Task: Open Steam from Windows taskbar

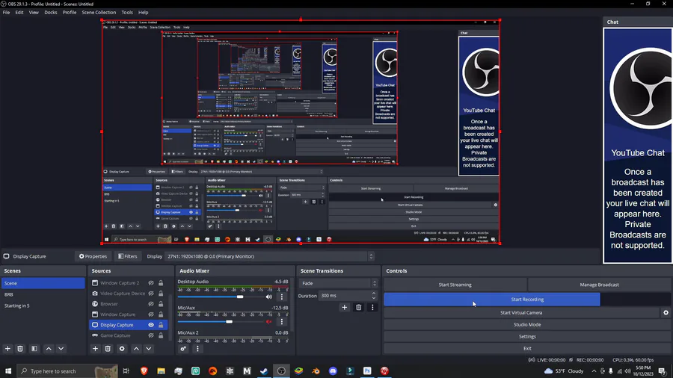Action: click(x=264, y=371)
